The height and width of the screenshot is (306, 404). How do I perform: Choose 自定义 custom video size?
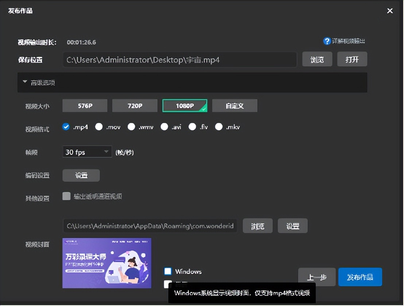pos(234,106)
